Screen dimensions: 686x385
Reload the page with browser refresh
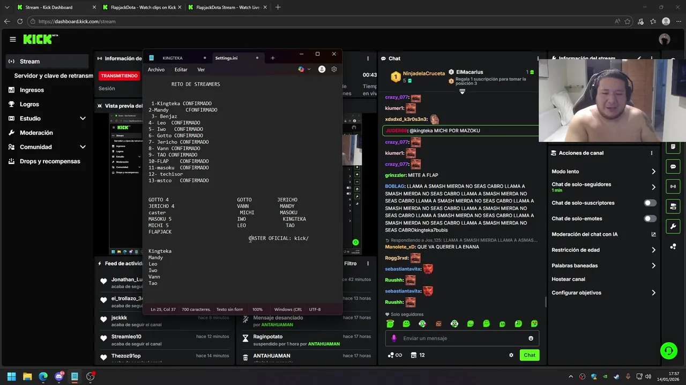click(20, 21)
